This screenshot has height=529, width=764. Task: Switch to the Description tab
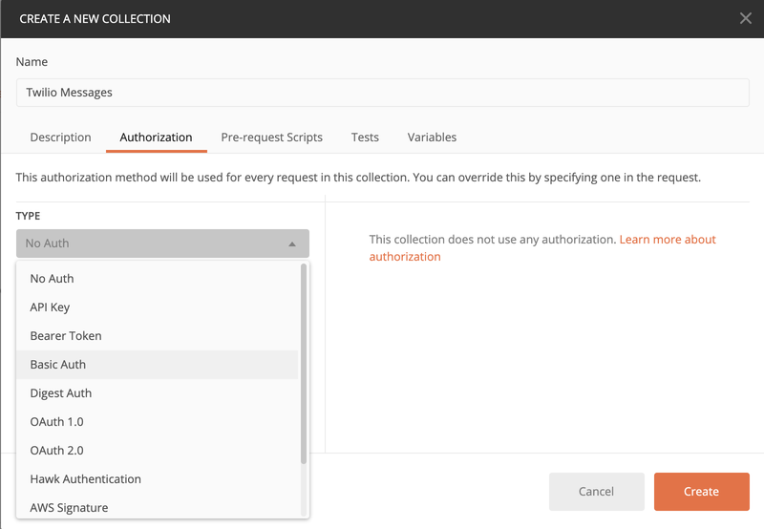(x=60, y=138)
